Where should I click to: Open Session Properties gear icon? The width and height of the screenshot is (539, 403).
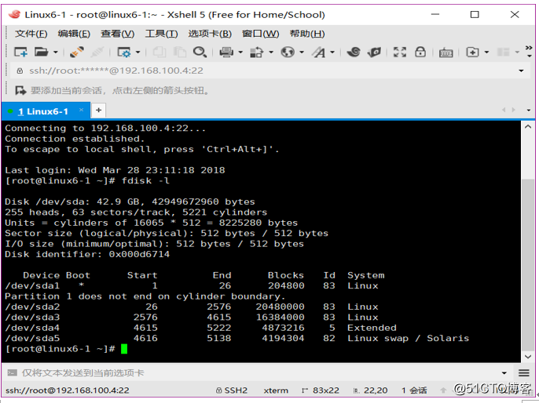(x=124, y=52)
